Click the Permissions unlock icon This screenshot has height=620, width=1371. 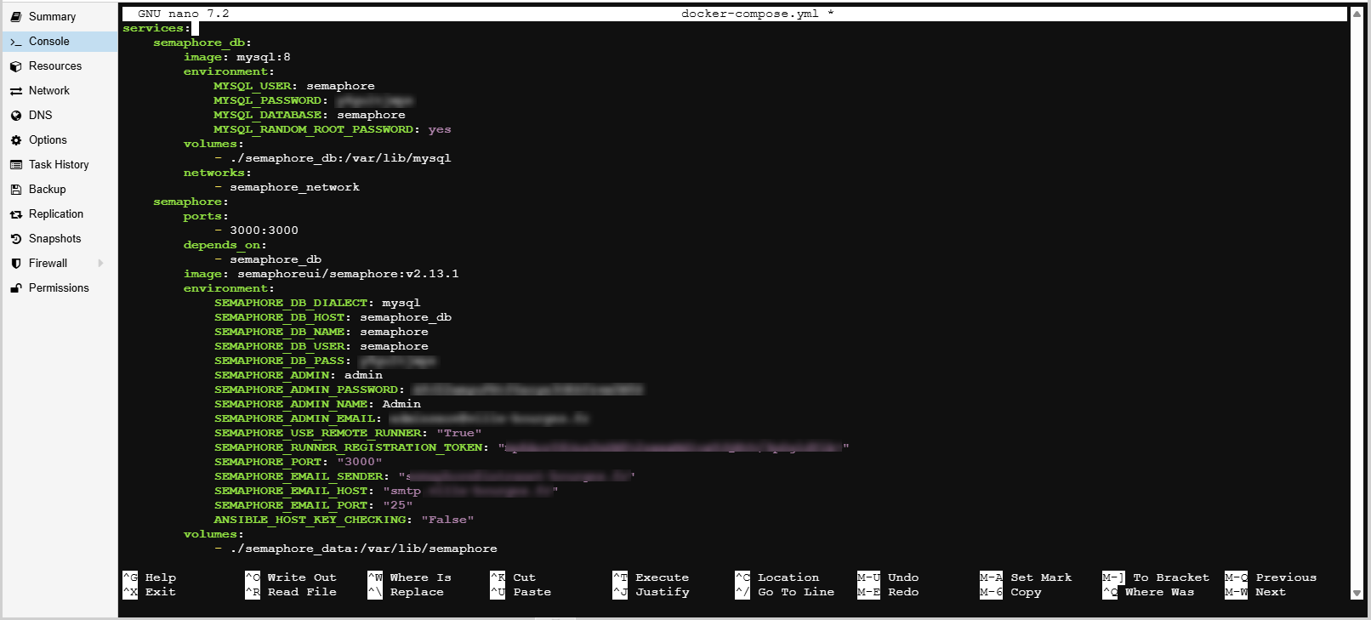click(15, 288)
